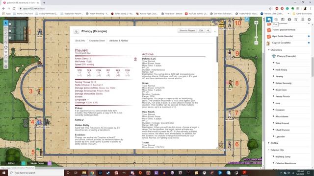
Task: Pick the FX wand tool
Action: click(x=6, y=38)
